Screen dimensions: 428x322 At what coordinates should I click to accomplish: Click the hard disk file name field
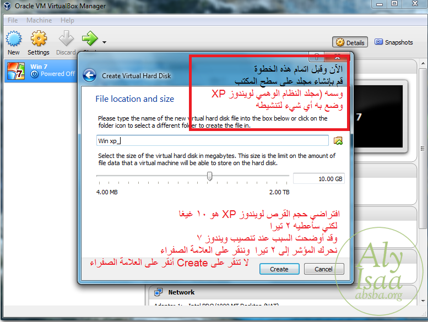click(212, 141)
